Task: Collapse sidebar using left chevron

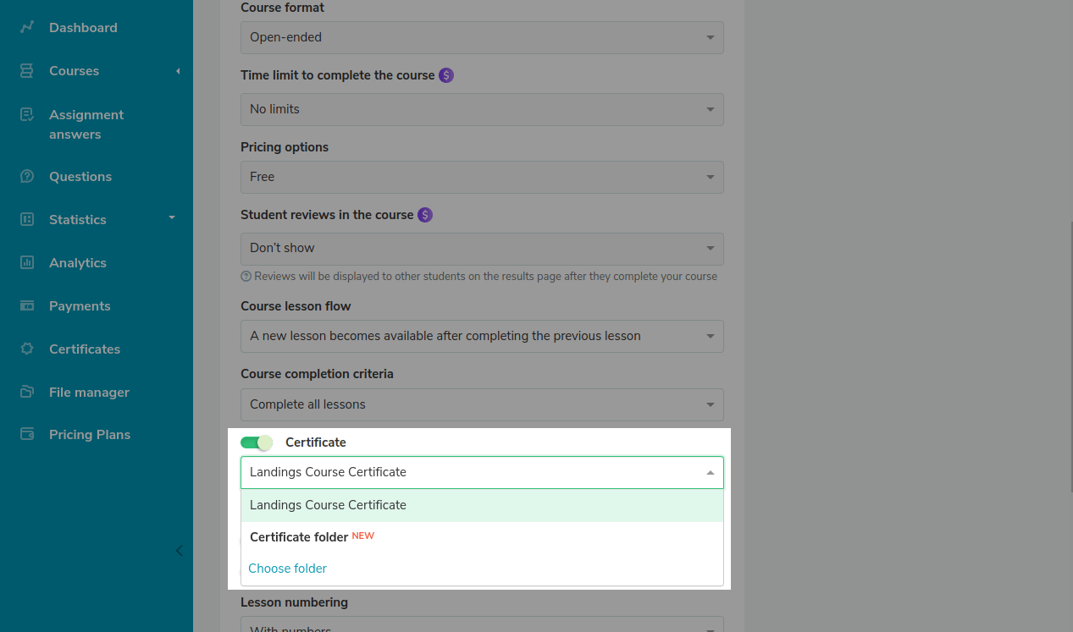Action: click(x=179, y=551)
